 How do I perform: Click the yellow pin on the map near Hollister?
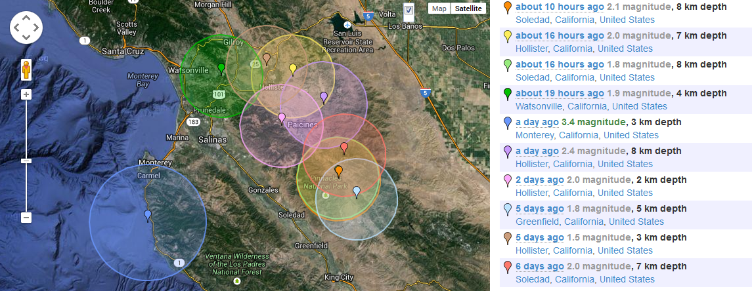coord(293,69)
